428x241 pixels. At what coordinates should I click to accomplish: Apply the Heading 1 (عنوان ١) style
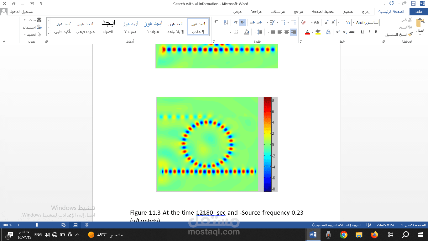153,27
